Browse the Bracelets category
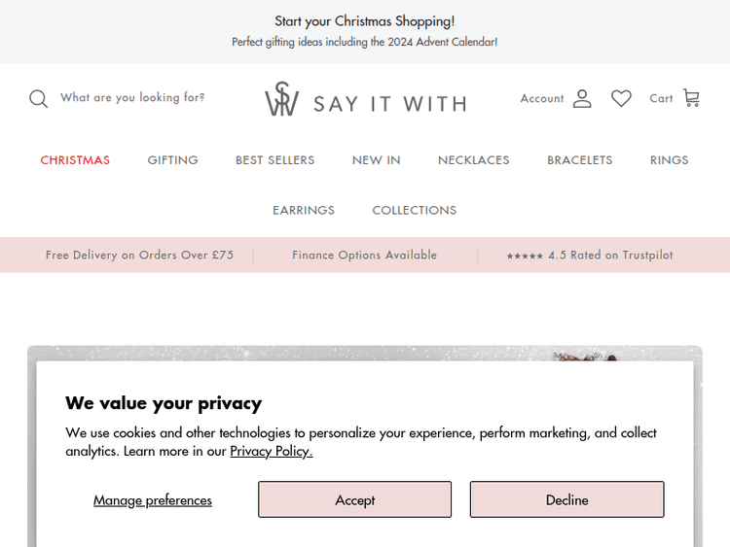Image resolution: width=730 pixels, height=547 pixels. click(580, 160)
